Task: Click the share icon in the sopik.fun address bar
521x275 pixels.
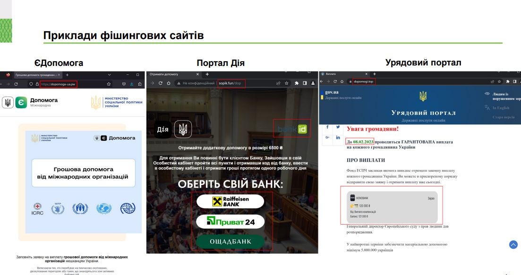Action: (278, 83)
